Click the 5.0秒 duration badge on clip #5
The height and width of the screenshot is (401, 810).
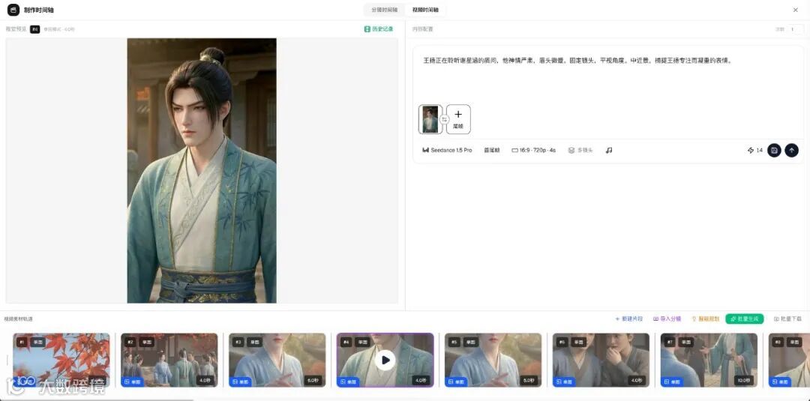(529, 380)
